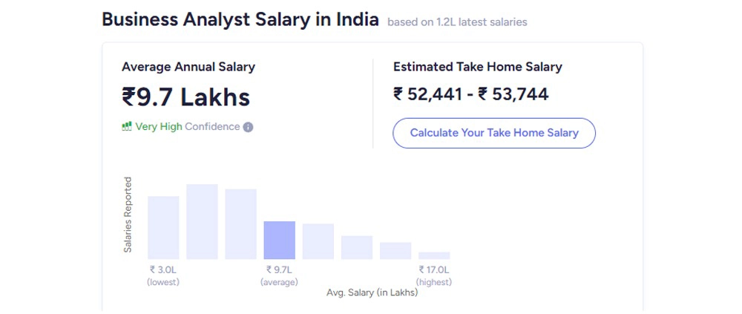Select the seventh histogram bar
This screenshot has height=314, width=742.
click(x=395, y=251)
